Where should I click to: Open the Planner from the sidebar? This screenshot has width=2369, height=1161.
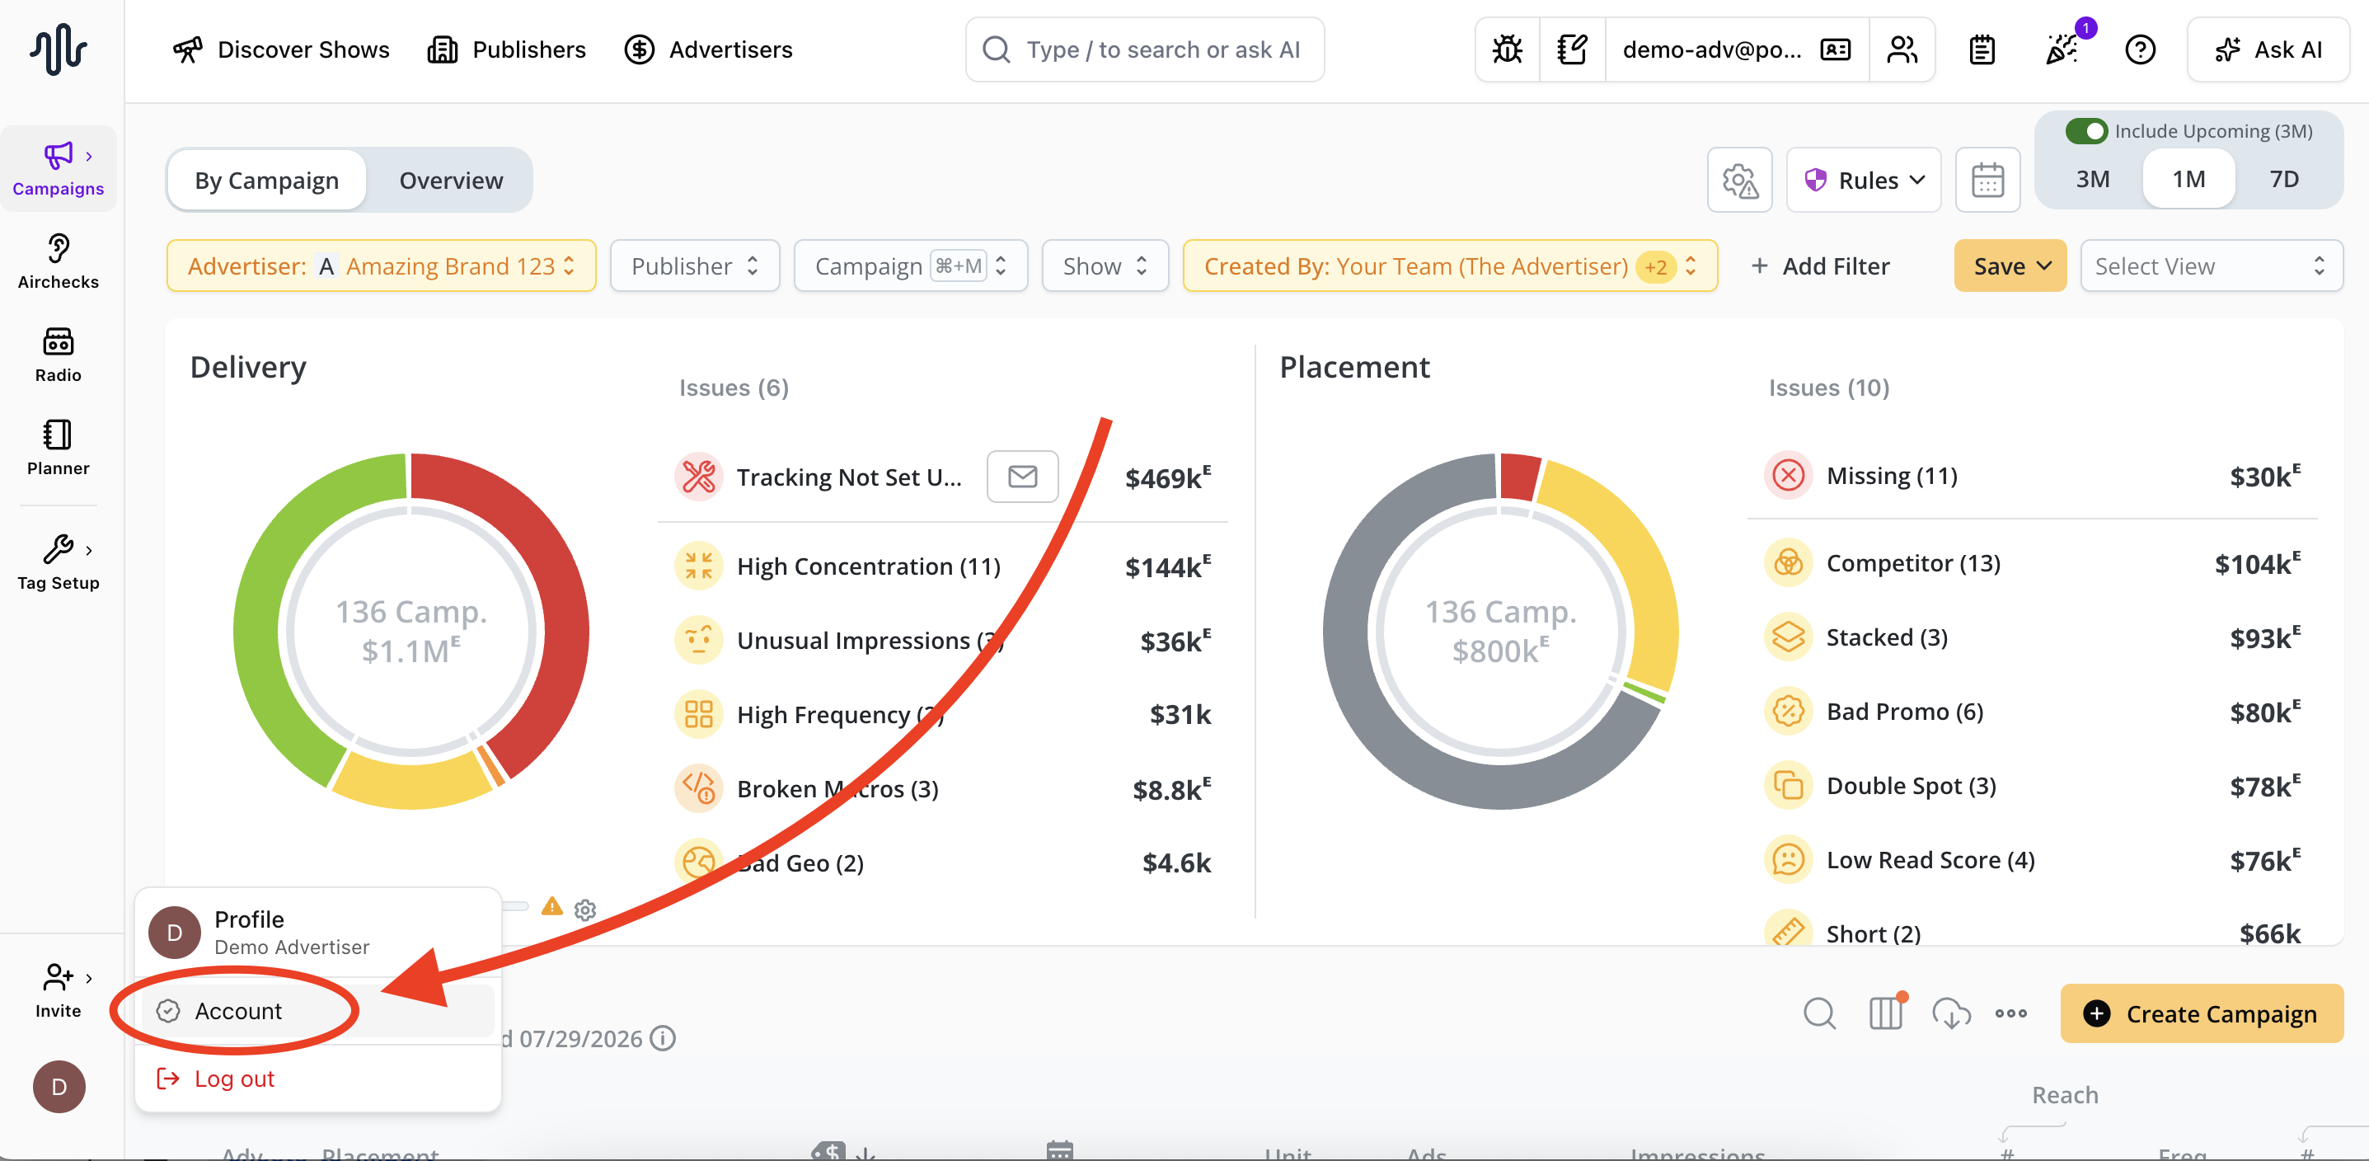tap(58, 448)
